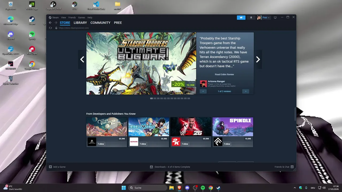Open the Friends menu
Viewport: 342px width, 192px height.
pos(72,18)
